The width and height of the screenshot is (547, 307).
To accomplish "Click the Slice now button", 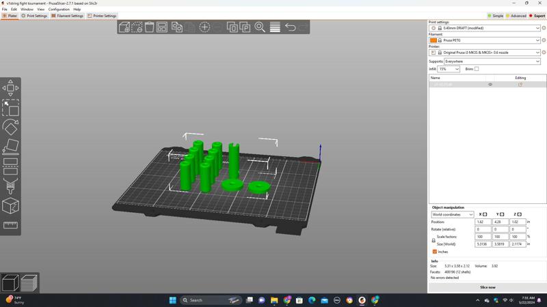I will pos(488,287).
